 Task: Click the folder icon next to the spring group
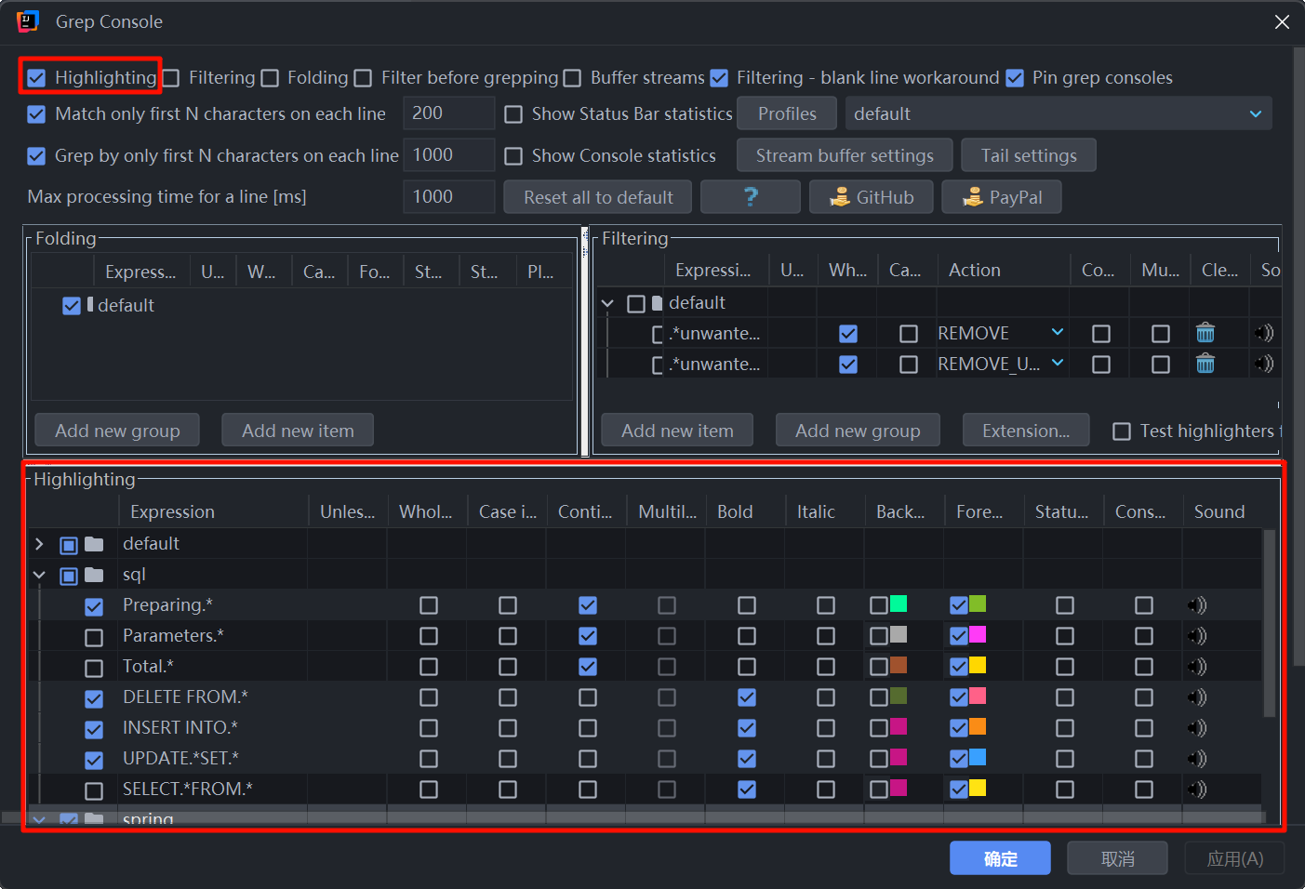pos(94,818)
